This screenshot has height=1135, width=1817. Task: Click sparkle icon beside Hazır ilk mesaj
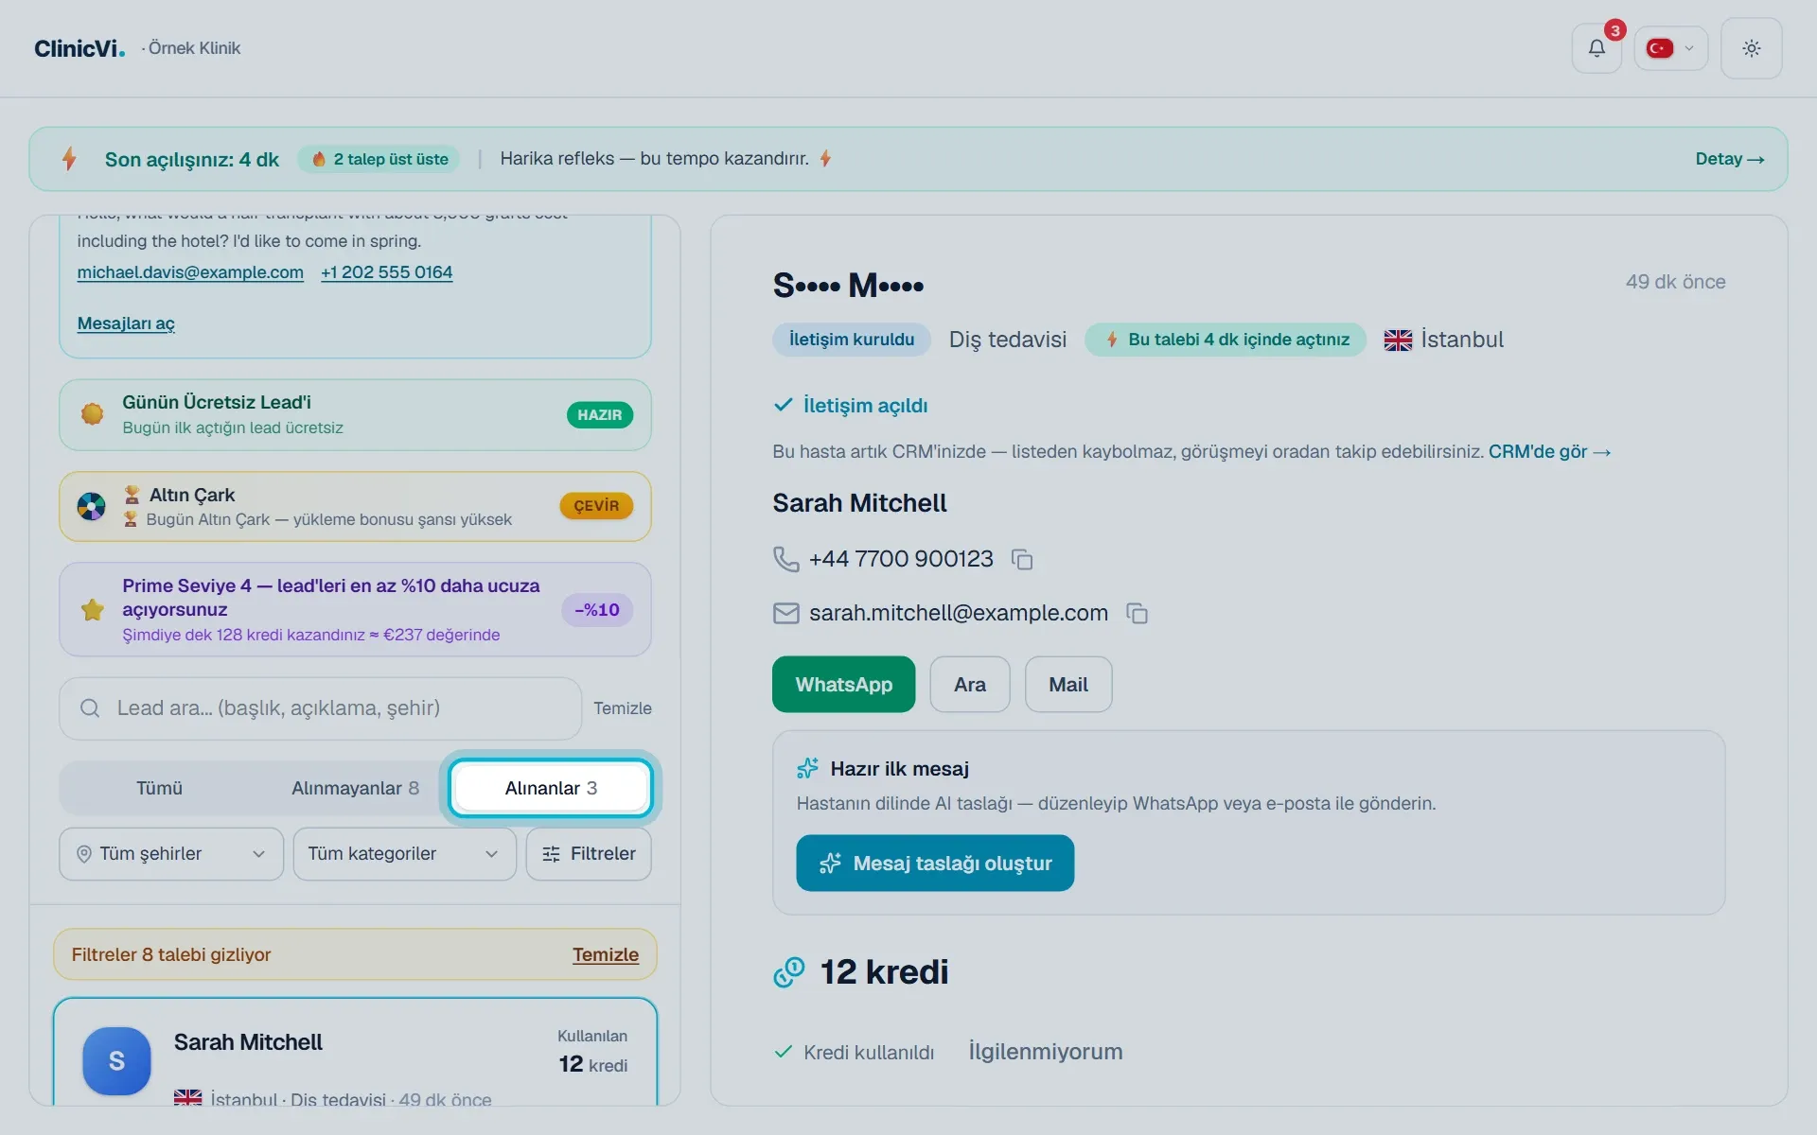click(807, 768)
